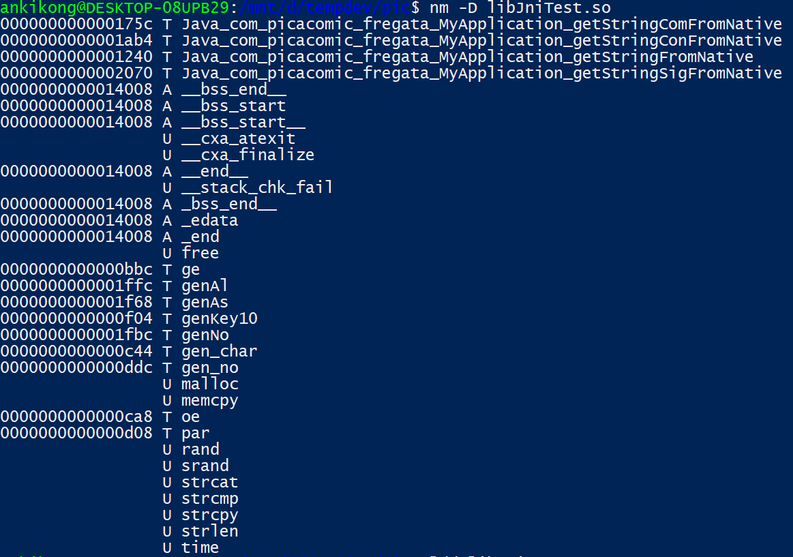Select the malloc symbol text
Image resolution: width=793 pixels, height=557 pixels.
209,384
